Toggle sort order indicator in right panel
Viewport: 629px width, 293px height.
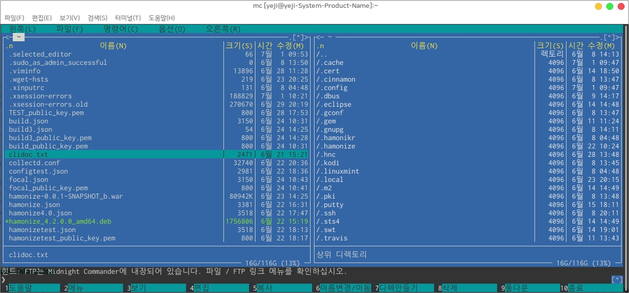[x=320, y=46]
